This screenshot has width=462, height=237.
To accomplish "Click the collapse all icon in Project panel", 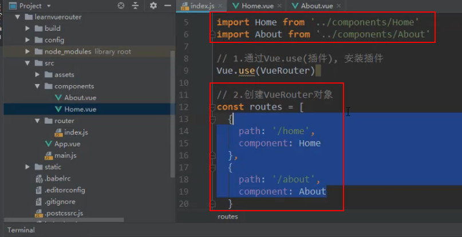I will click(x=135, y=6).
